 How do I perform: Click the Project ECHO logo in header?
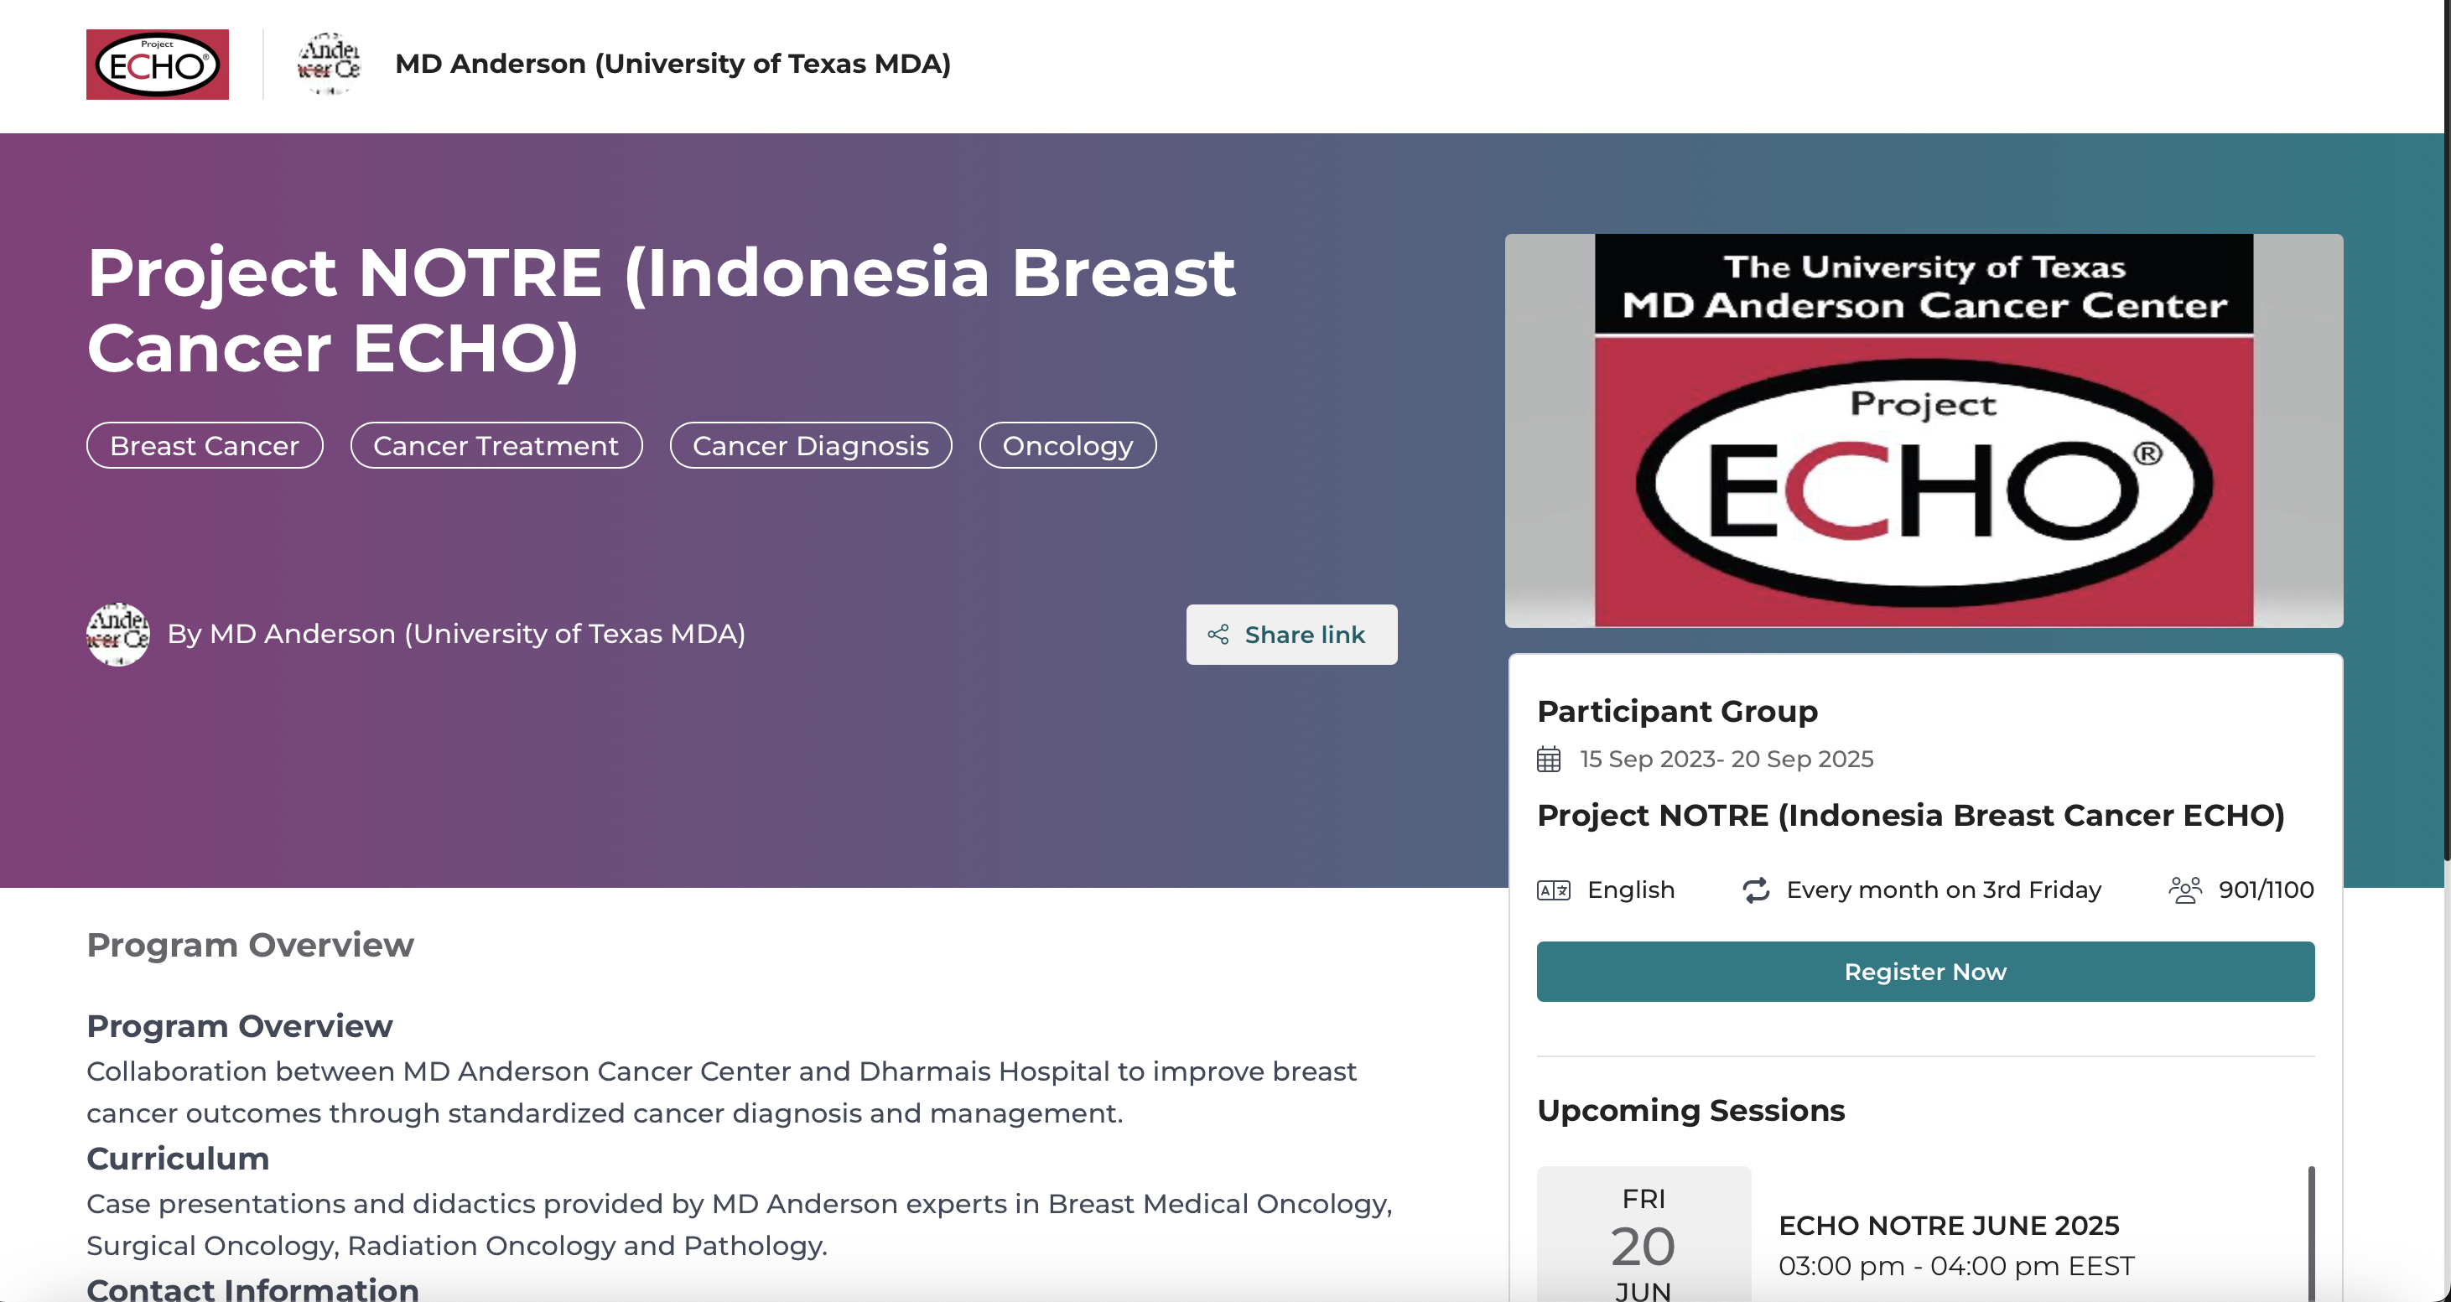pyautogui.click(x=157, y=64)
